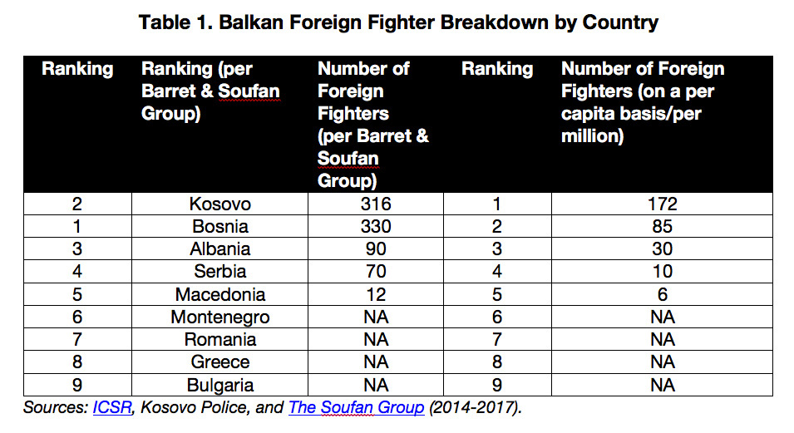Click the Kosovo country cell
Viewport: 794px width, 433px height.
(219, 204)
